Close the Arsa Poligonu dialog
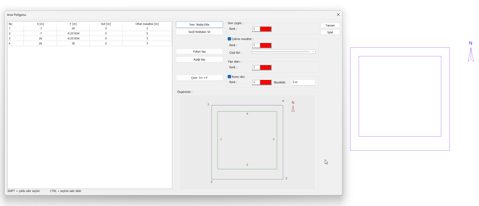 338,15
